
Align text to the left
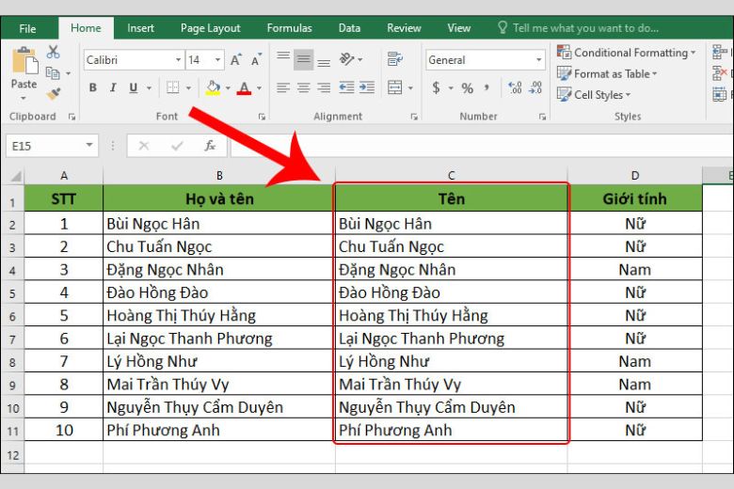coord(283,87)
